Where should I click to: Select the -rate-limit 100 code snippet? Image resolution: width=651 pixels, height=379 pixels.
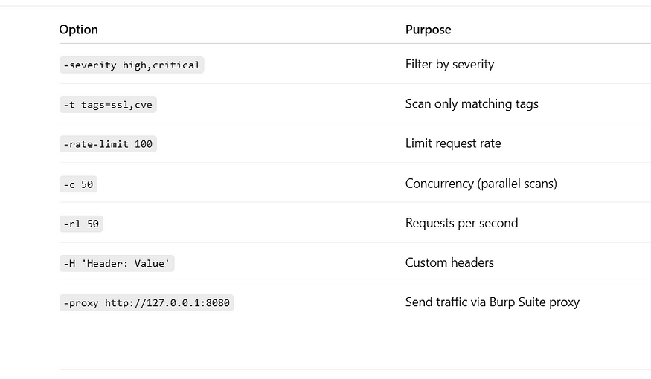click(x=108, y=144)
